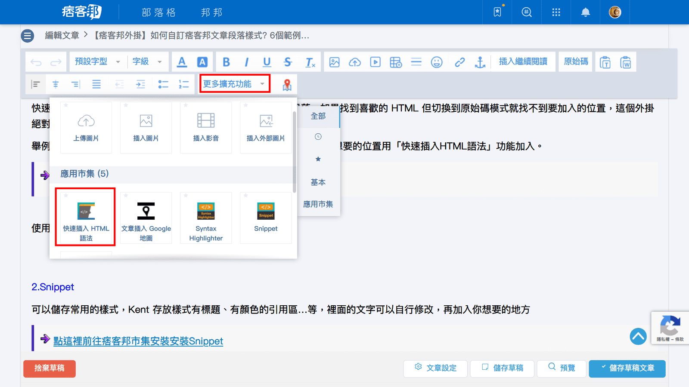Click the 儲存草稿文章 button
Image resolution: width=689 pixels, height=387 pixels.
(627, 369)
